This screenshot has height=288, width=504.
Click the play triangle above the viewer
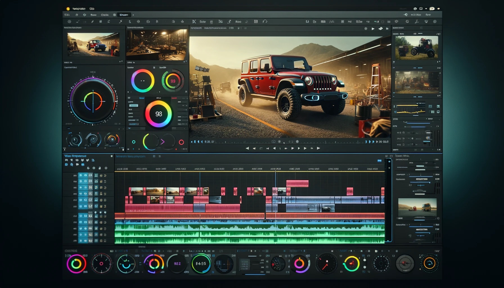373,29
